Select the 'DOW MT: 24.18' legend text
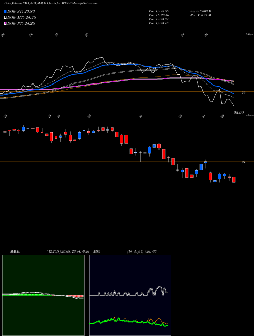This screenshot has height=336, width=254. click(21, 17)
